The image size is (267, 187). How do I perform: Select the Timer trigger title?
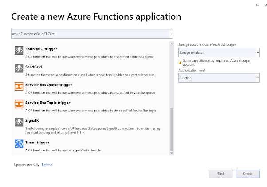pos(37,143)
